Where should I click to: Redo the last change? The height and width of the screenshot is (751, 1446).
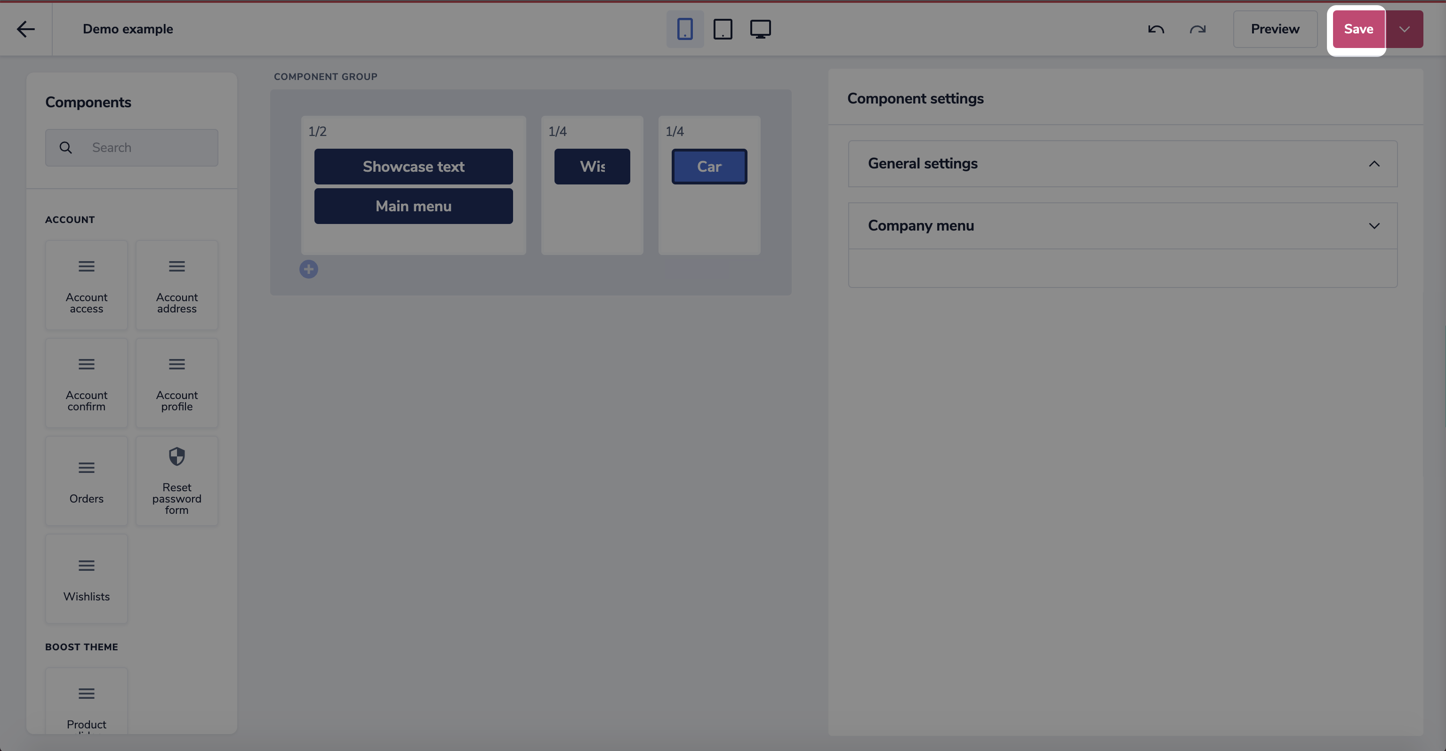coord(1198,29)
